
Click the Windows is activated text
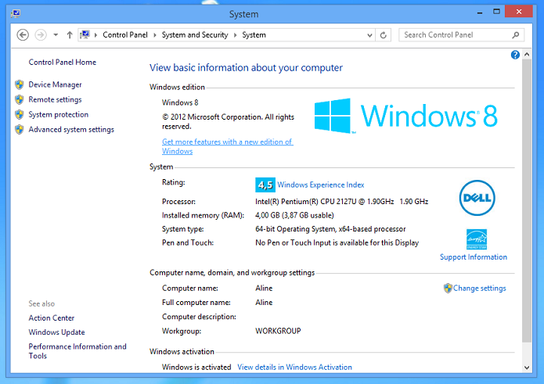196,368
